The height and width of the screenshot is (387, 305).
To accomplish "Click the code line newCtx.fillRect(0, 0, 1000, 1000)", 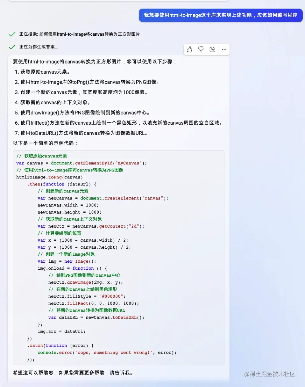I will click(94, 303).
